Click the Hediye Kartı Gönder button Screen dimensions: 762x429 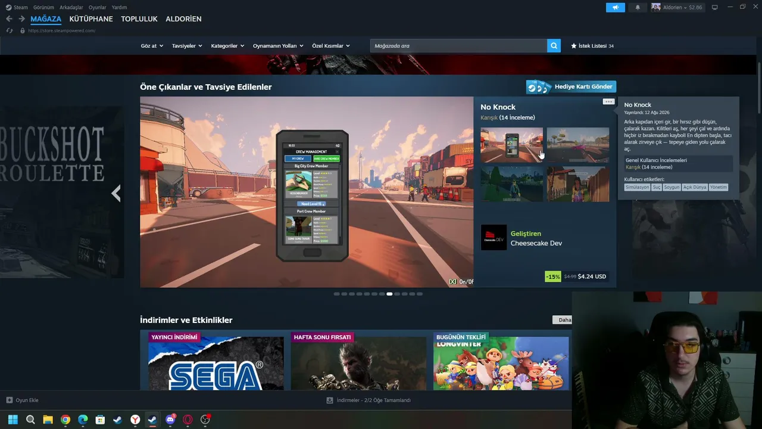coord(571,87)
